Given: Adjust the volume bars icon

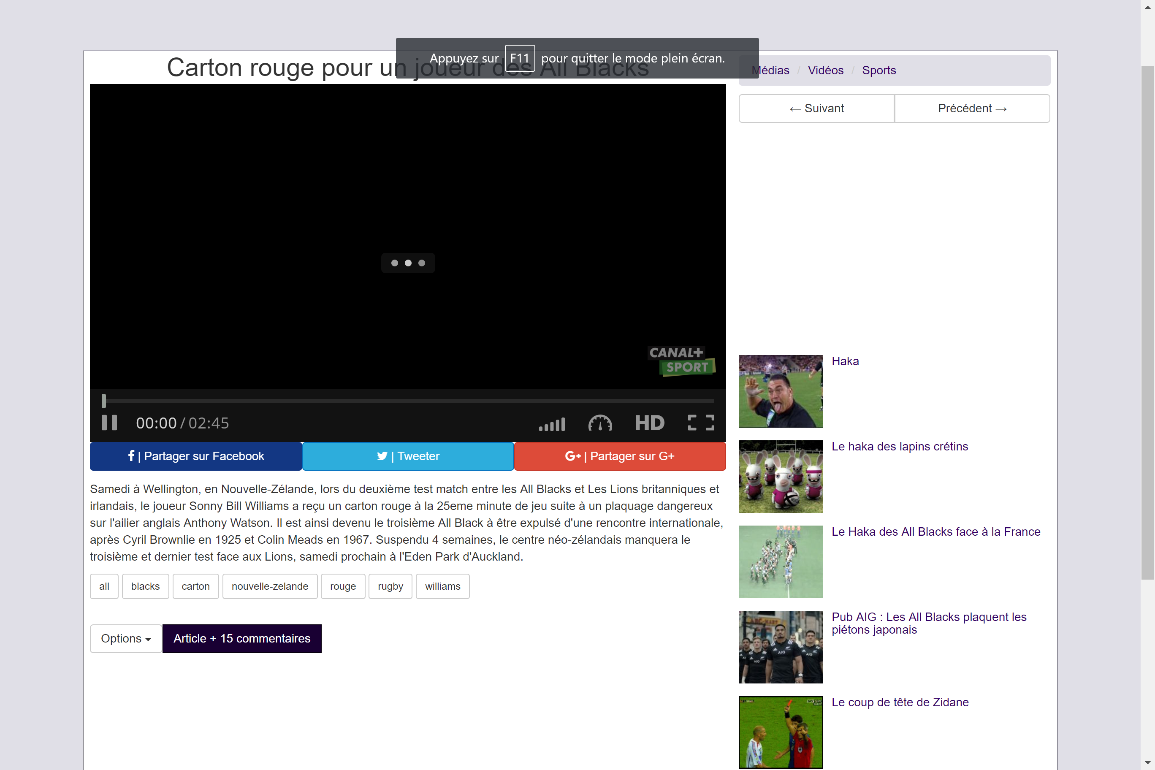Looking at the screenshot, I should coord(552,424).
